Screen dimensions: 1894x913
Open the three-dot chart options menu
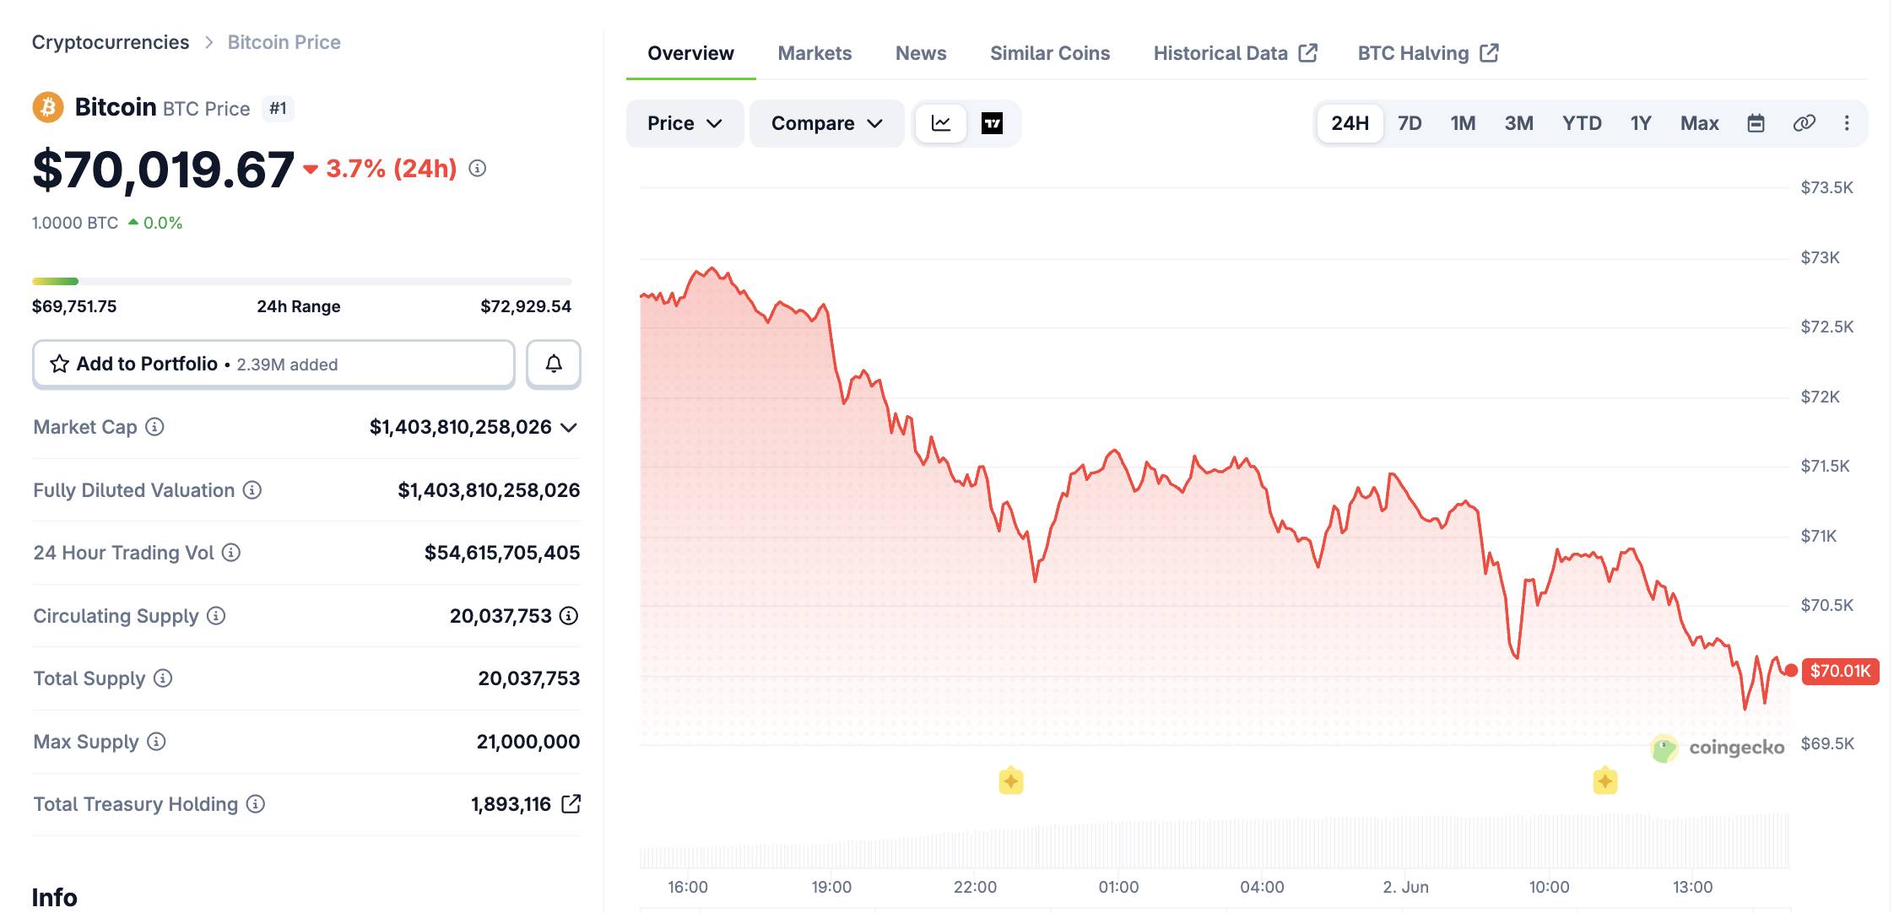[x=1847, y=123]
